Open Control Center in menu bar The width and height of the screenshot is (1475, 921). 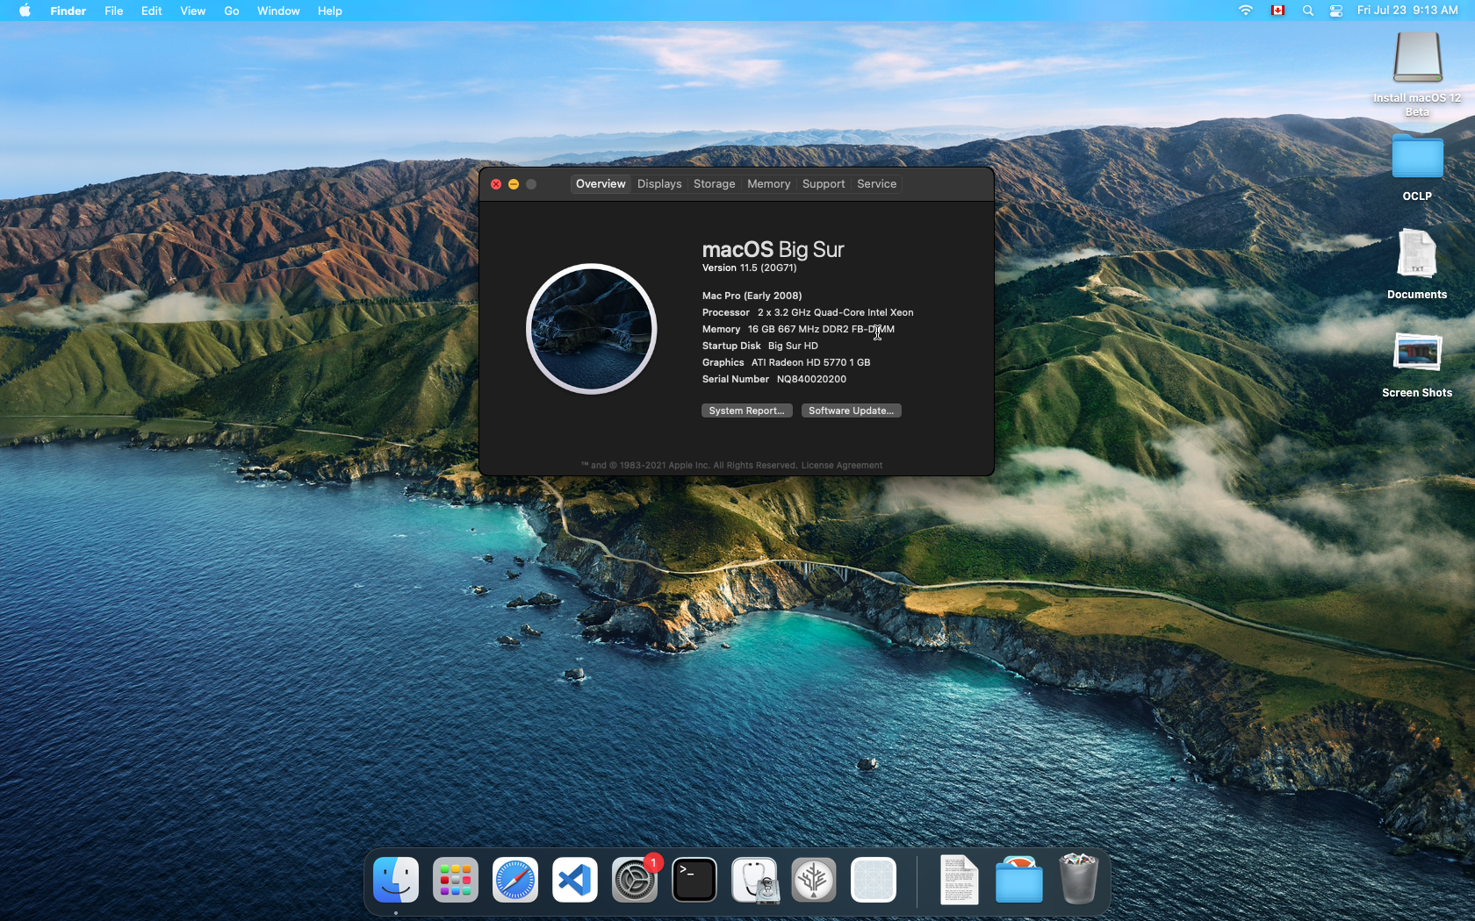1335,11
